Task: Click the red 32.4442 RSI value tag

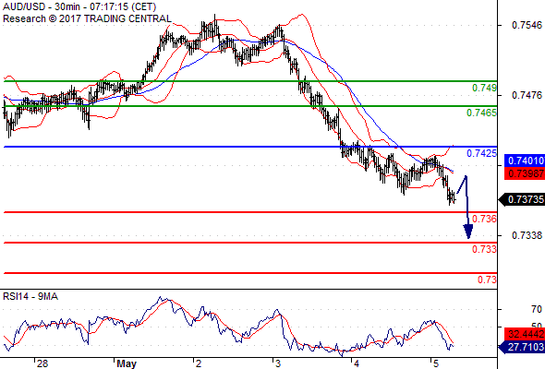Action: coord(525,334)
